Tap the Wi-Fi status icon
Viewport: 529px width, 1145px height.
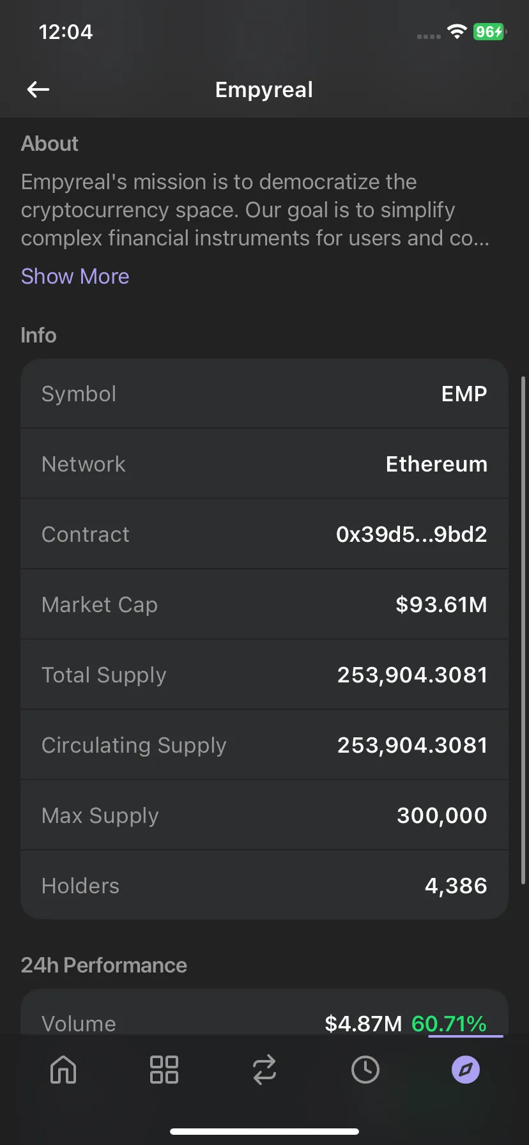click(x=457, y=32)
